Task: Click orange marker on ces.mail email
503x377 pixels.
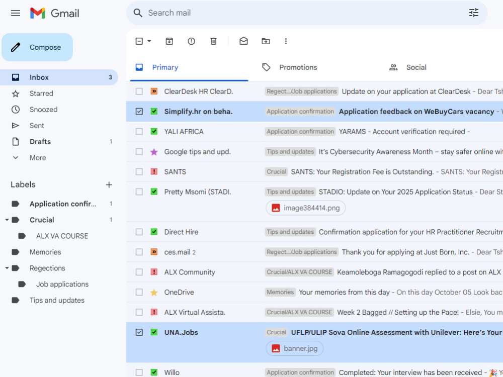Action: click(154, 252)
